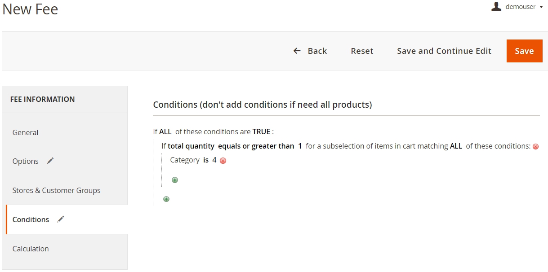Change the TRUE condition value
548x272 pixels.
(x=261, y=132)
